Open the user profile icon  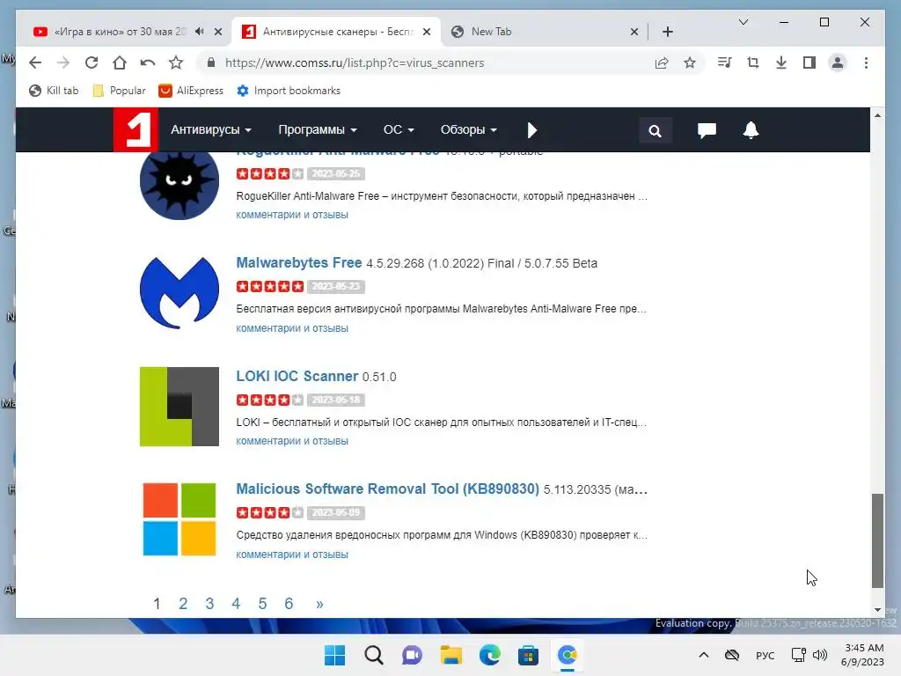click(838, 62)
